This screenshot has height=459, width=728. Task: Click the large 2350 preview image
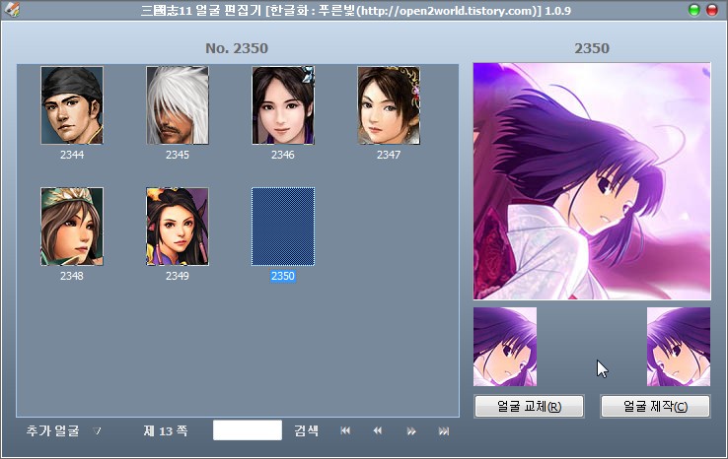click(x=592, y=181)
